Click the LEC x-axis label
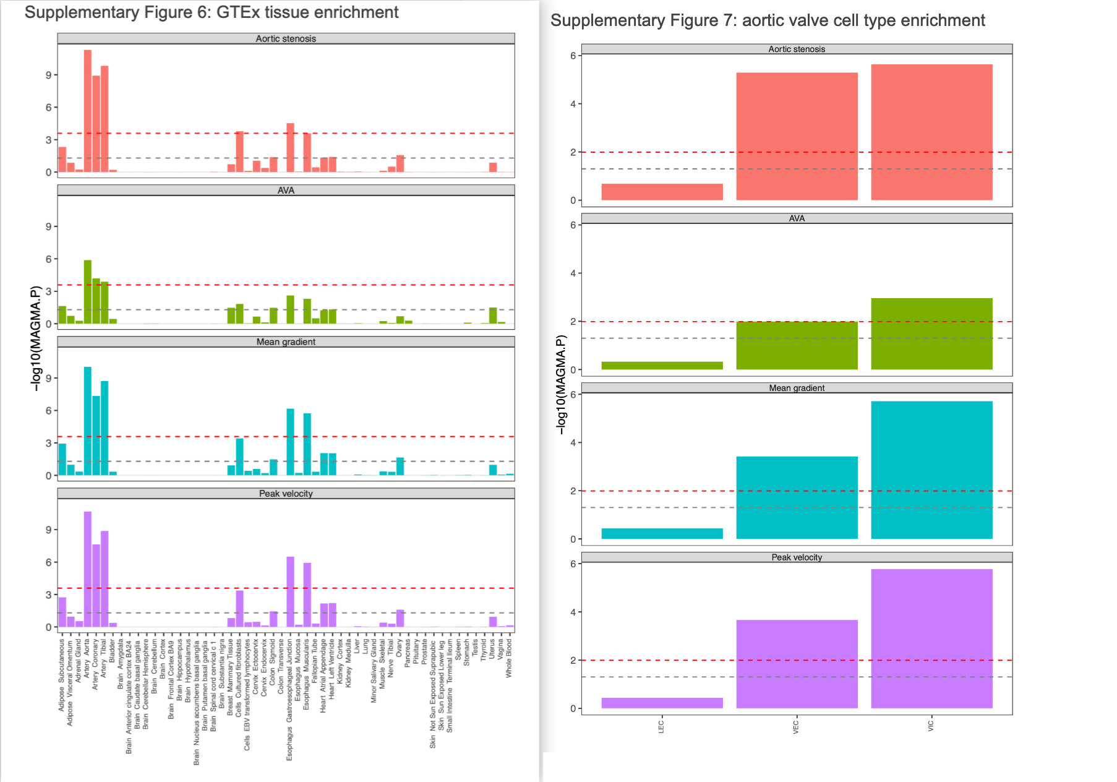 661,727
